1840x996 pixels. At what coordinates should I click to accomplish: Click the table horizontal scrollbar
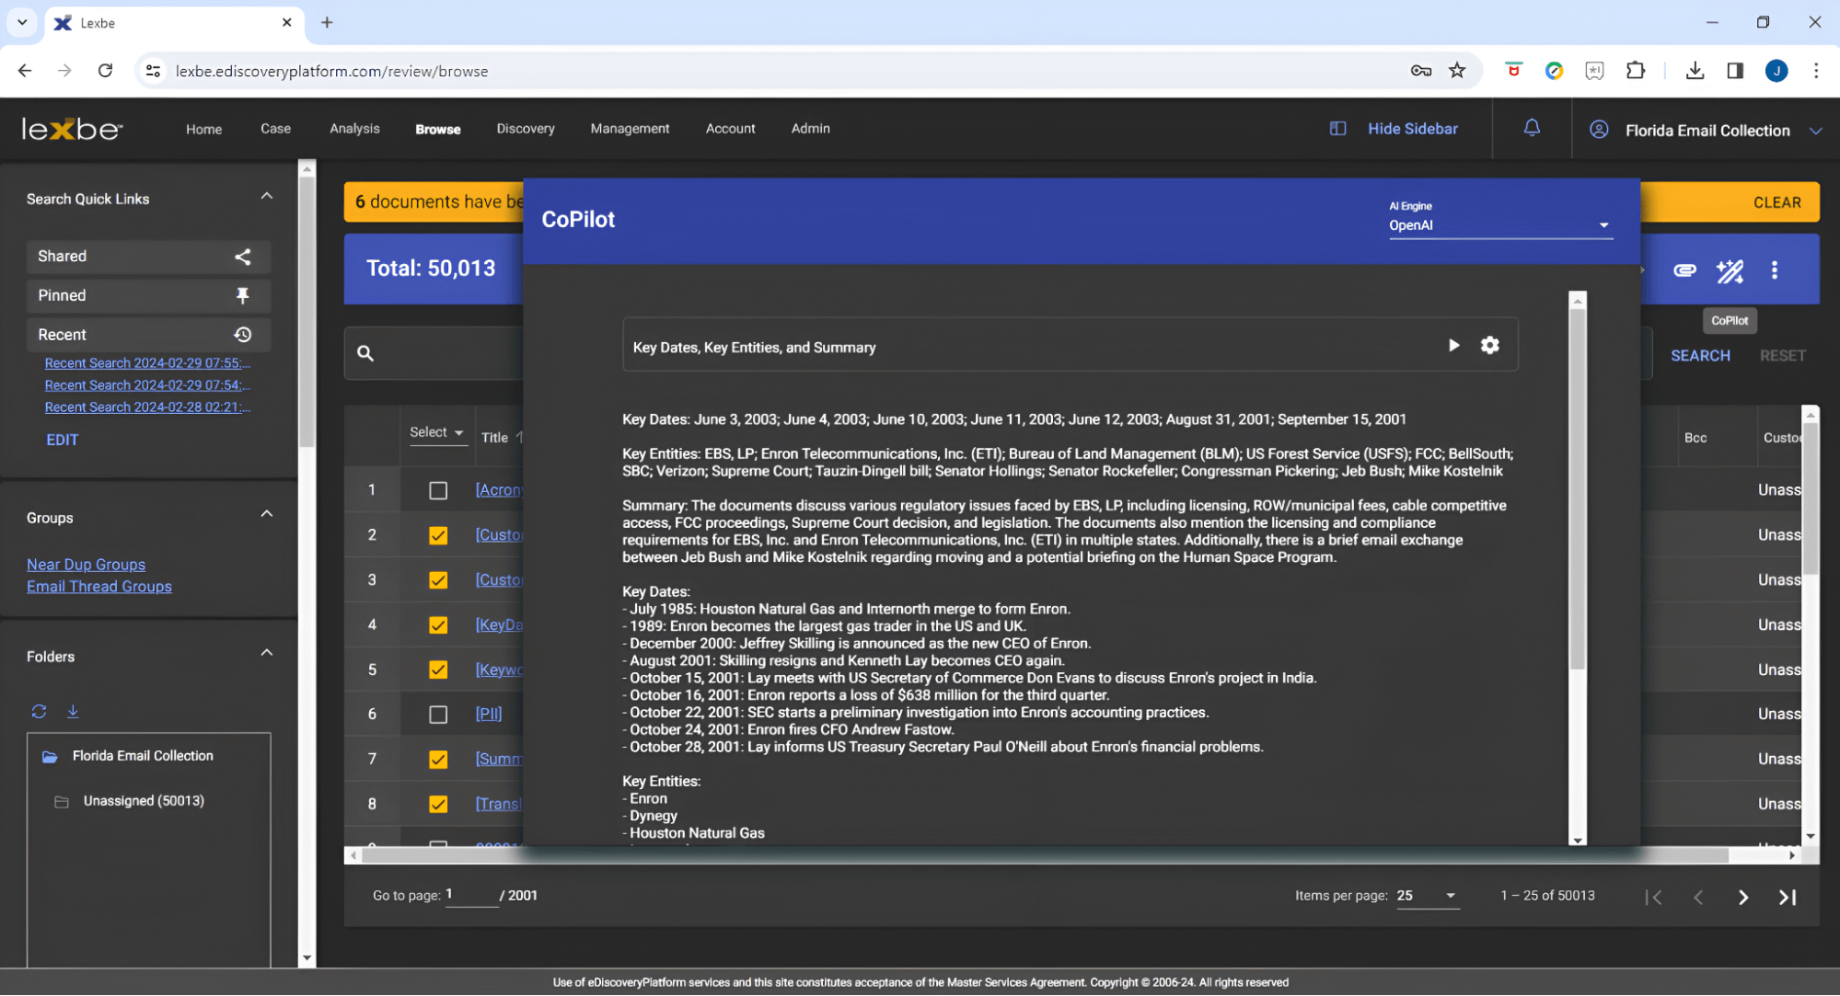point(1046,856)
